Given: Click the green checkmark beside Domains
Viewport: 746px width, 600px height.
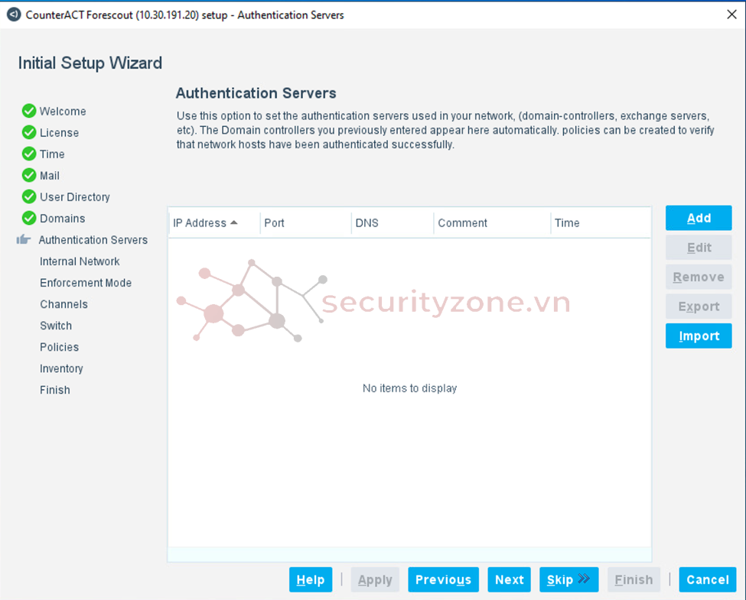Looking at the screenshot, I should 29,218.
